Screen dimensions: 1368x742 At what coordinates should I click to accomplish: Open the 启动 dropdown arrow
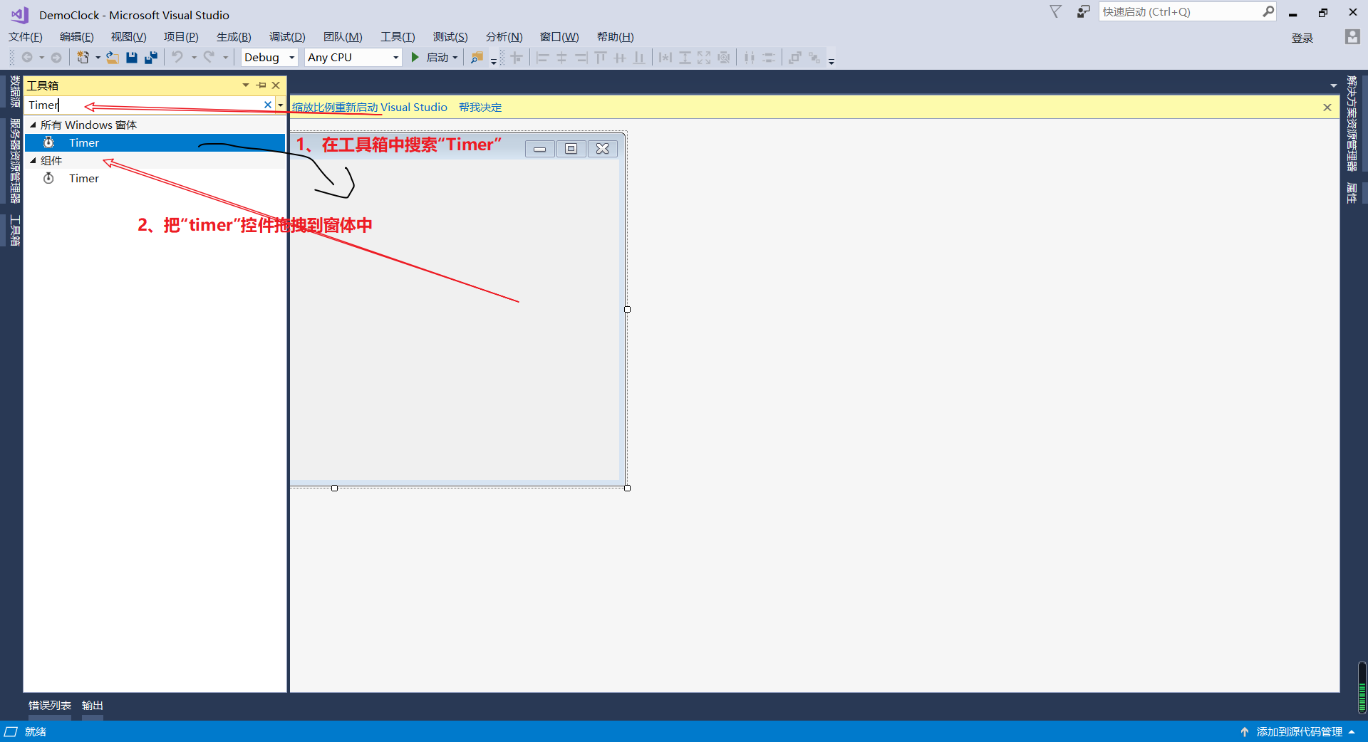click(455, 58)
